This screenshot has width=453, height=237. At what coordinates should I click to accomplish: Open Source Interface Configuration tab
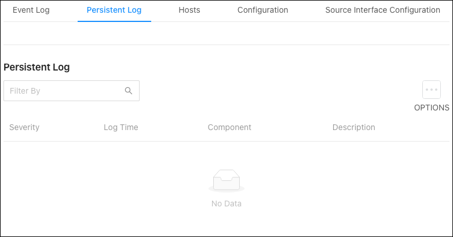[382, 10]
